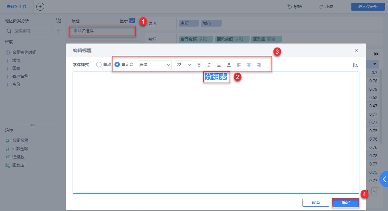Click the column width icon at right
Viewport: 388px width, 211px height.
[377, 53]
